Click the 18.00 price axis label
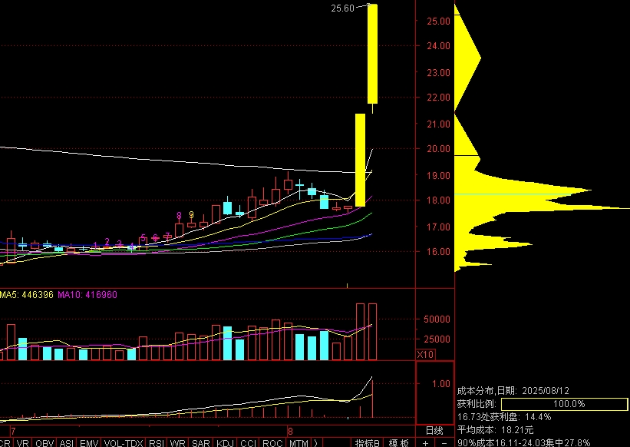This screenshot has height=447, width=630. pyautogui.click(x=438, y=200)
